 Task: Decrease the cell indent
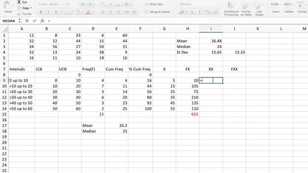(x=127, y=12)
